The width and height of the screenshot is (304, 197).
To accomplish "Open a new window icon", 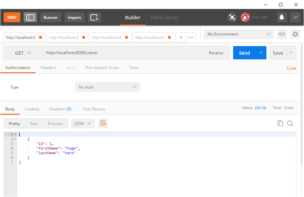I will pos(94,17).
